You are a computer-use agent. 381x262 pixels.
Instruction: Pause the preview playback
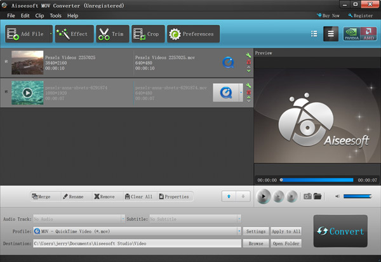pyautogui.click(x=279, y=196)
